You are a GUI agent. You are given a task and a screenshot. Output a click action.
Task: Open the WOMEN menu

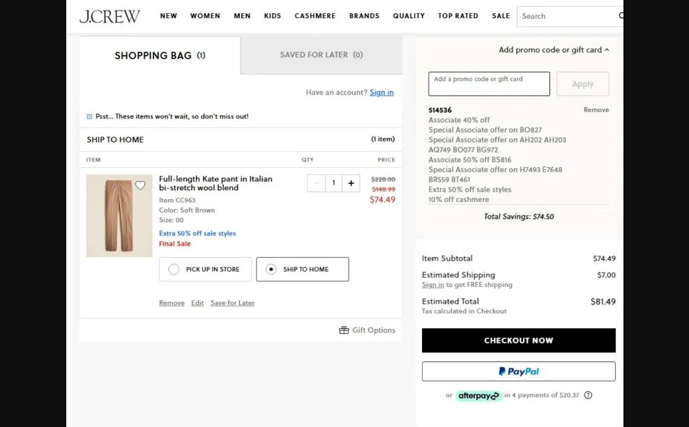tap(205, 15)
